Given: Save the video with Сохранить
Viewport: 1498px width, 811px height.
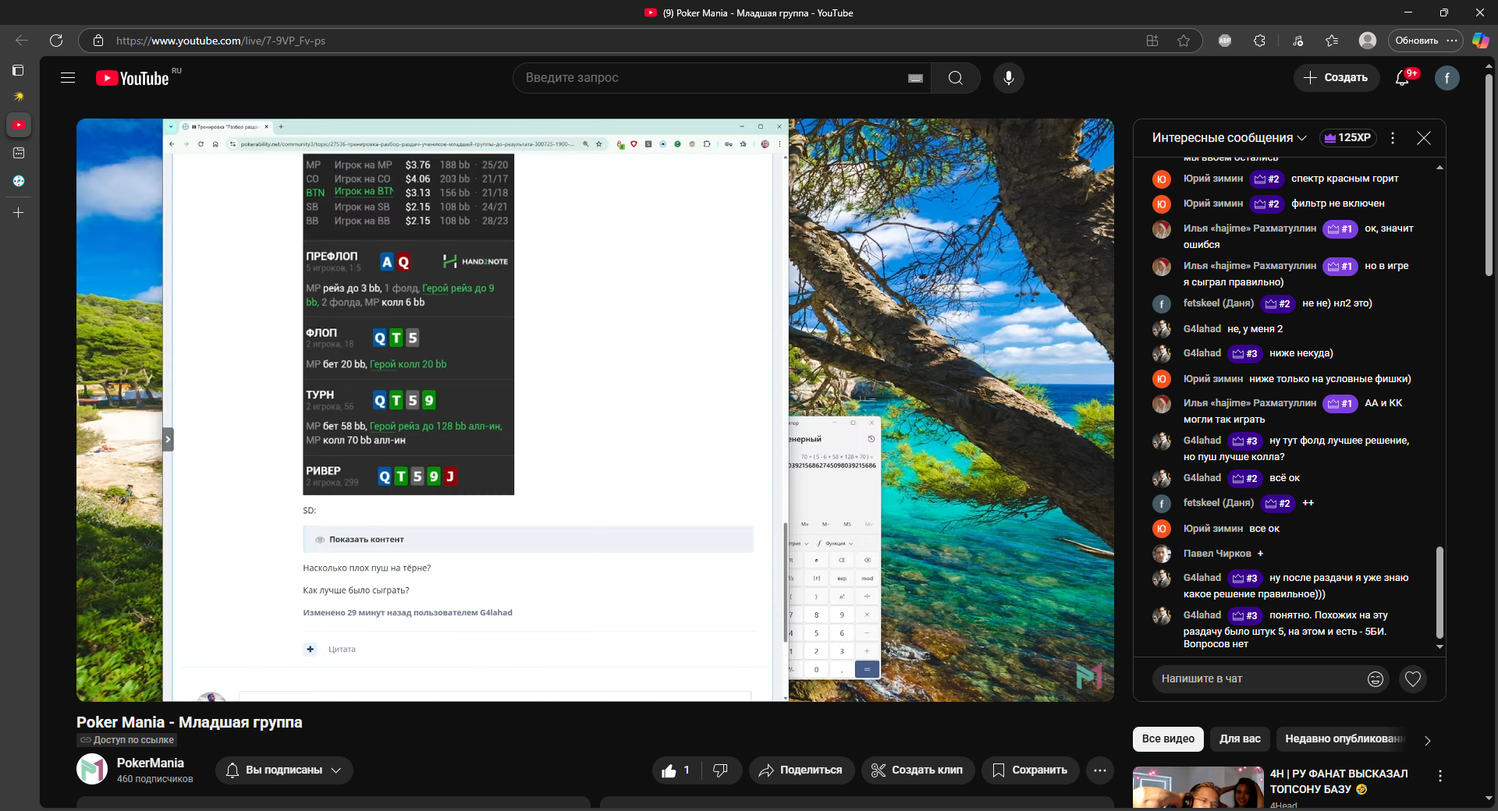Looking at the screenshot, I should (x=1030, y=770).
